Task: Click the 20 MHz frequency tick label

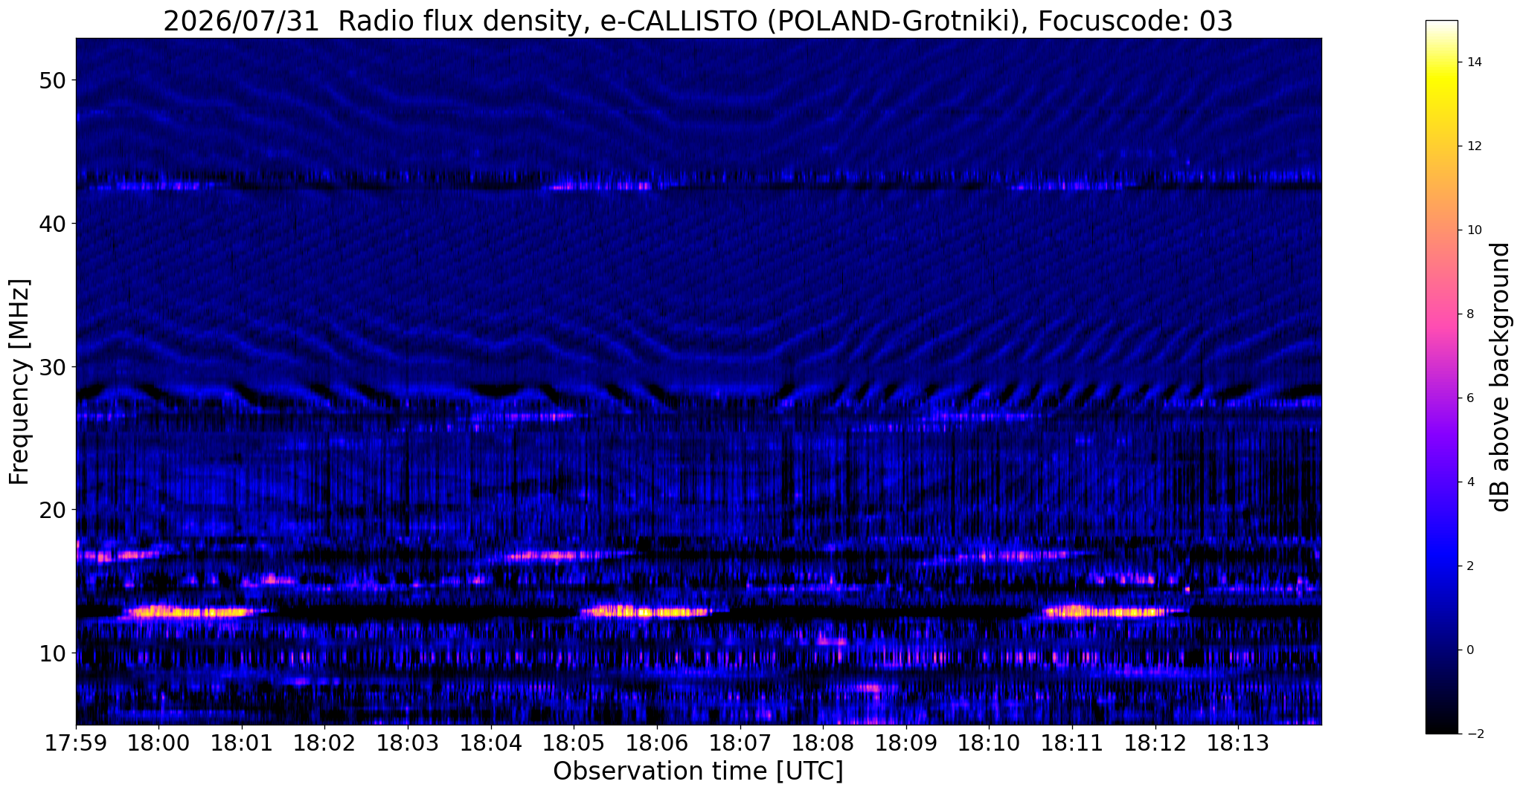Action: [53, 510]
